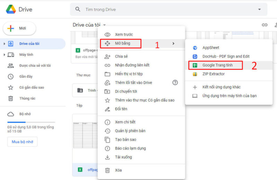Expand the Máy tính tree arrow
This screenshot has width=277, height=180.
[4, 55]
